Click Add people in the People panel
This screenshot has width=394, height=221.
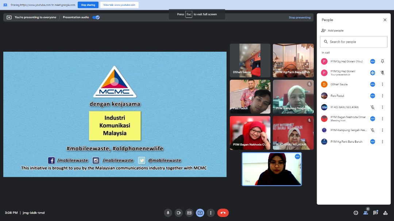[x=332, y=31]
